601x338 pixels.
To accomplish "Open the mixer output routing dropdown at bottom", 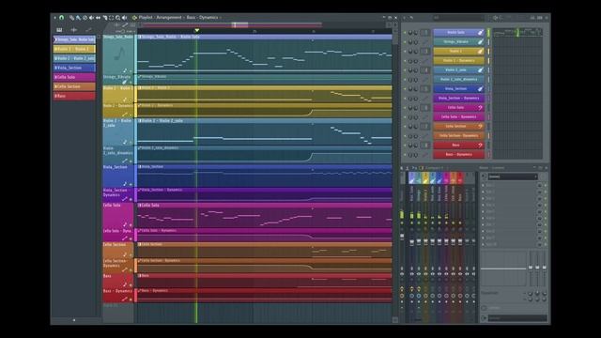I will tap(517, 318).
